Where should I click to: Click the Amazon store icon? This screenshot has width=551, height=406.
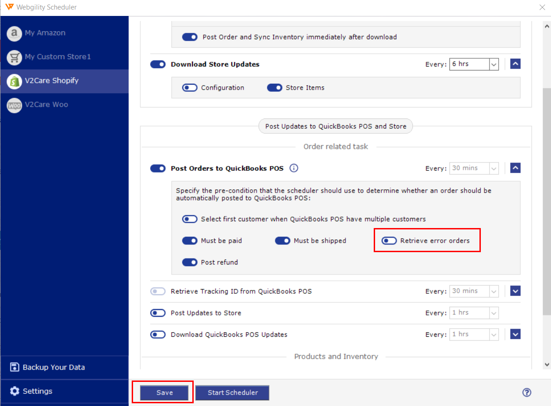pyautogui.click(x=15, y=33)
